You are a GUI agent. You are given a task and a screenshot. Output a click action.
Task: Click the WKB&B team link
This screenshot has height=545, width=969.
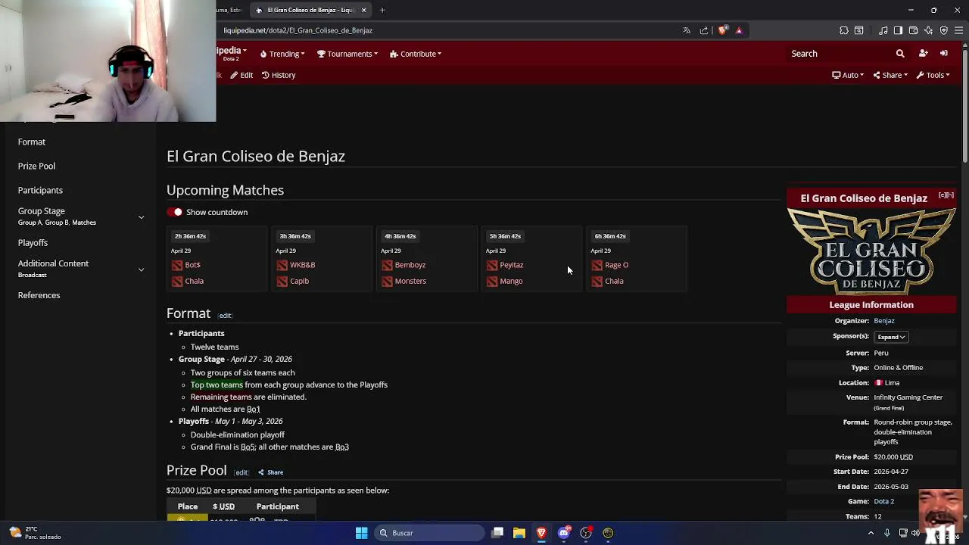pos(302,265)
